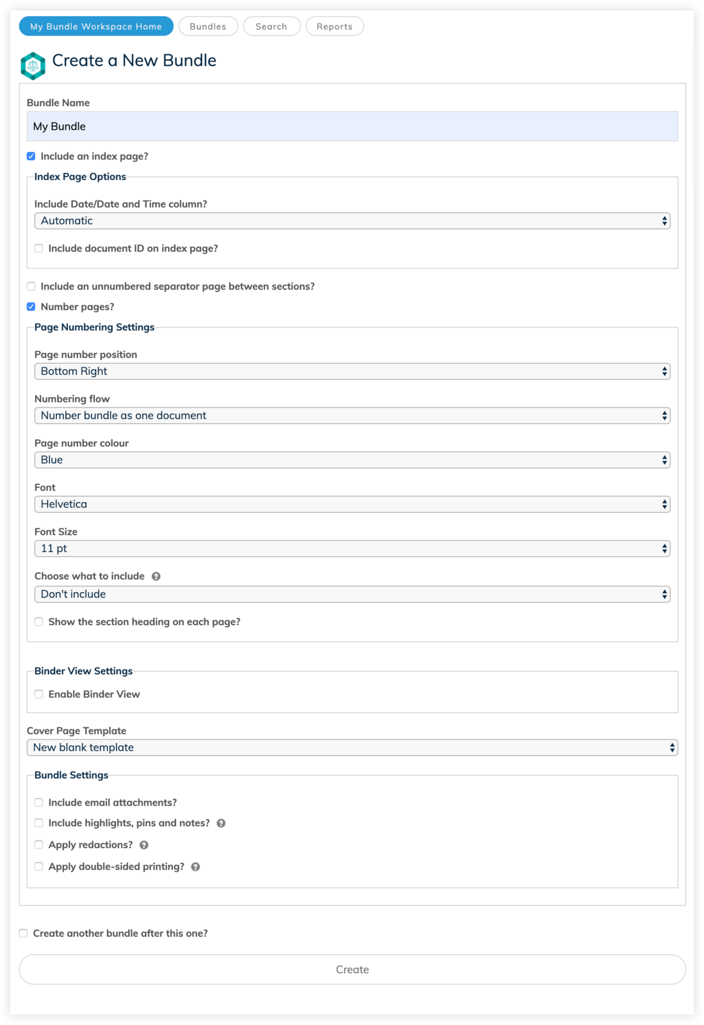The width and height of the screenshot is (704, 1025).
Task: Click the 'Bundle Name' field label
Action: coord(58,103)
